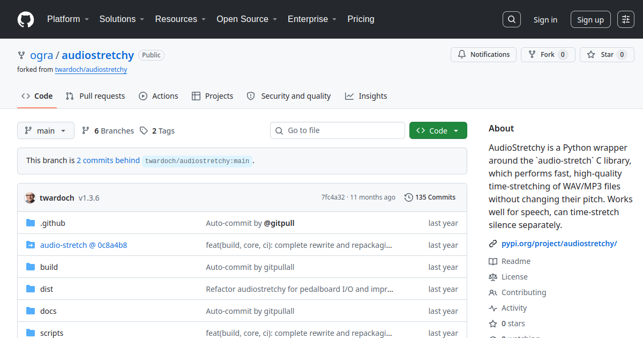Viewport: 643px width, 338px height.
Task: Expand the Resources dropdown
Action: coord(181,19)
